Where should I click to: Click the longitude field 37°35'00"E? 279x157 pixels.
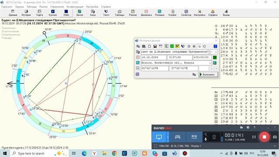tap(184, 68)
